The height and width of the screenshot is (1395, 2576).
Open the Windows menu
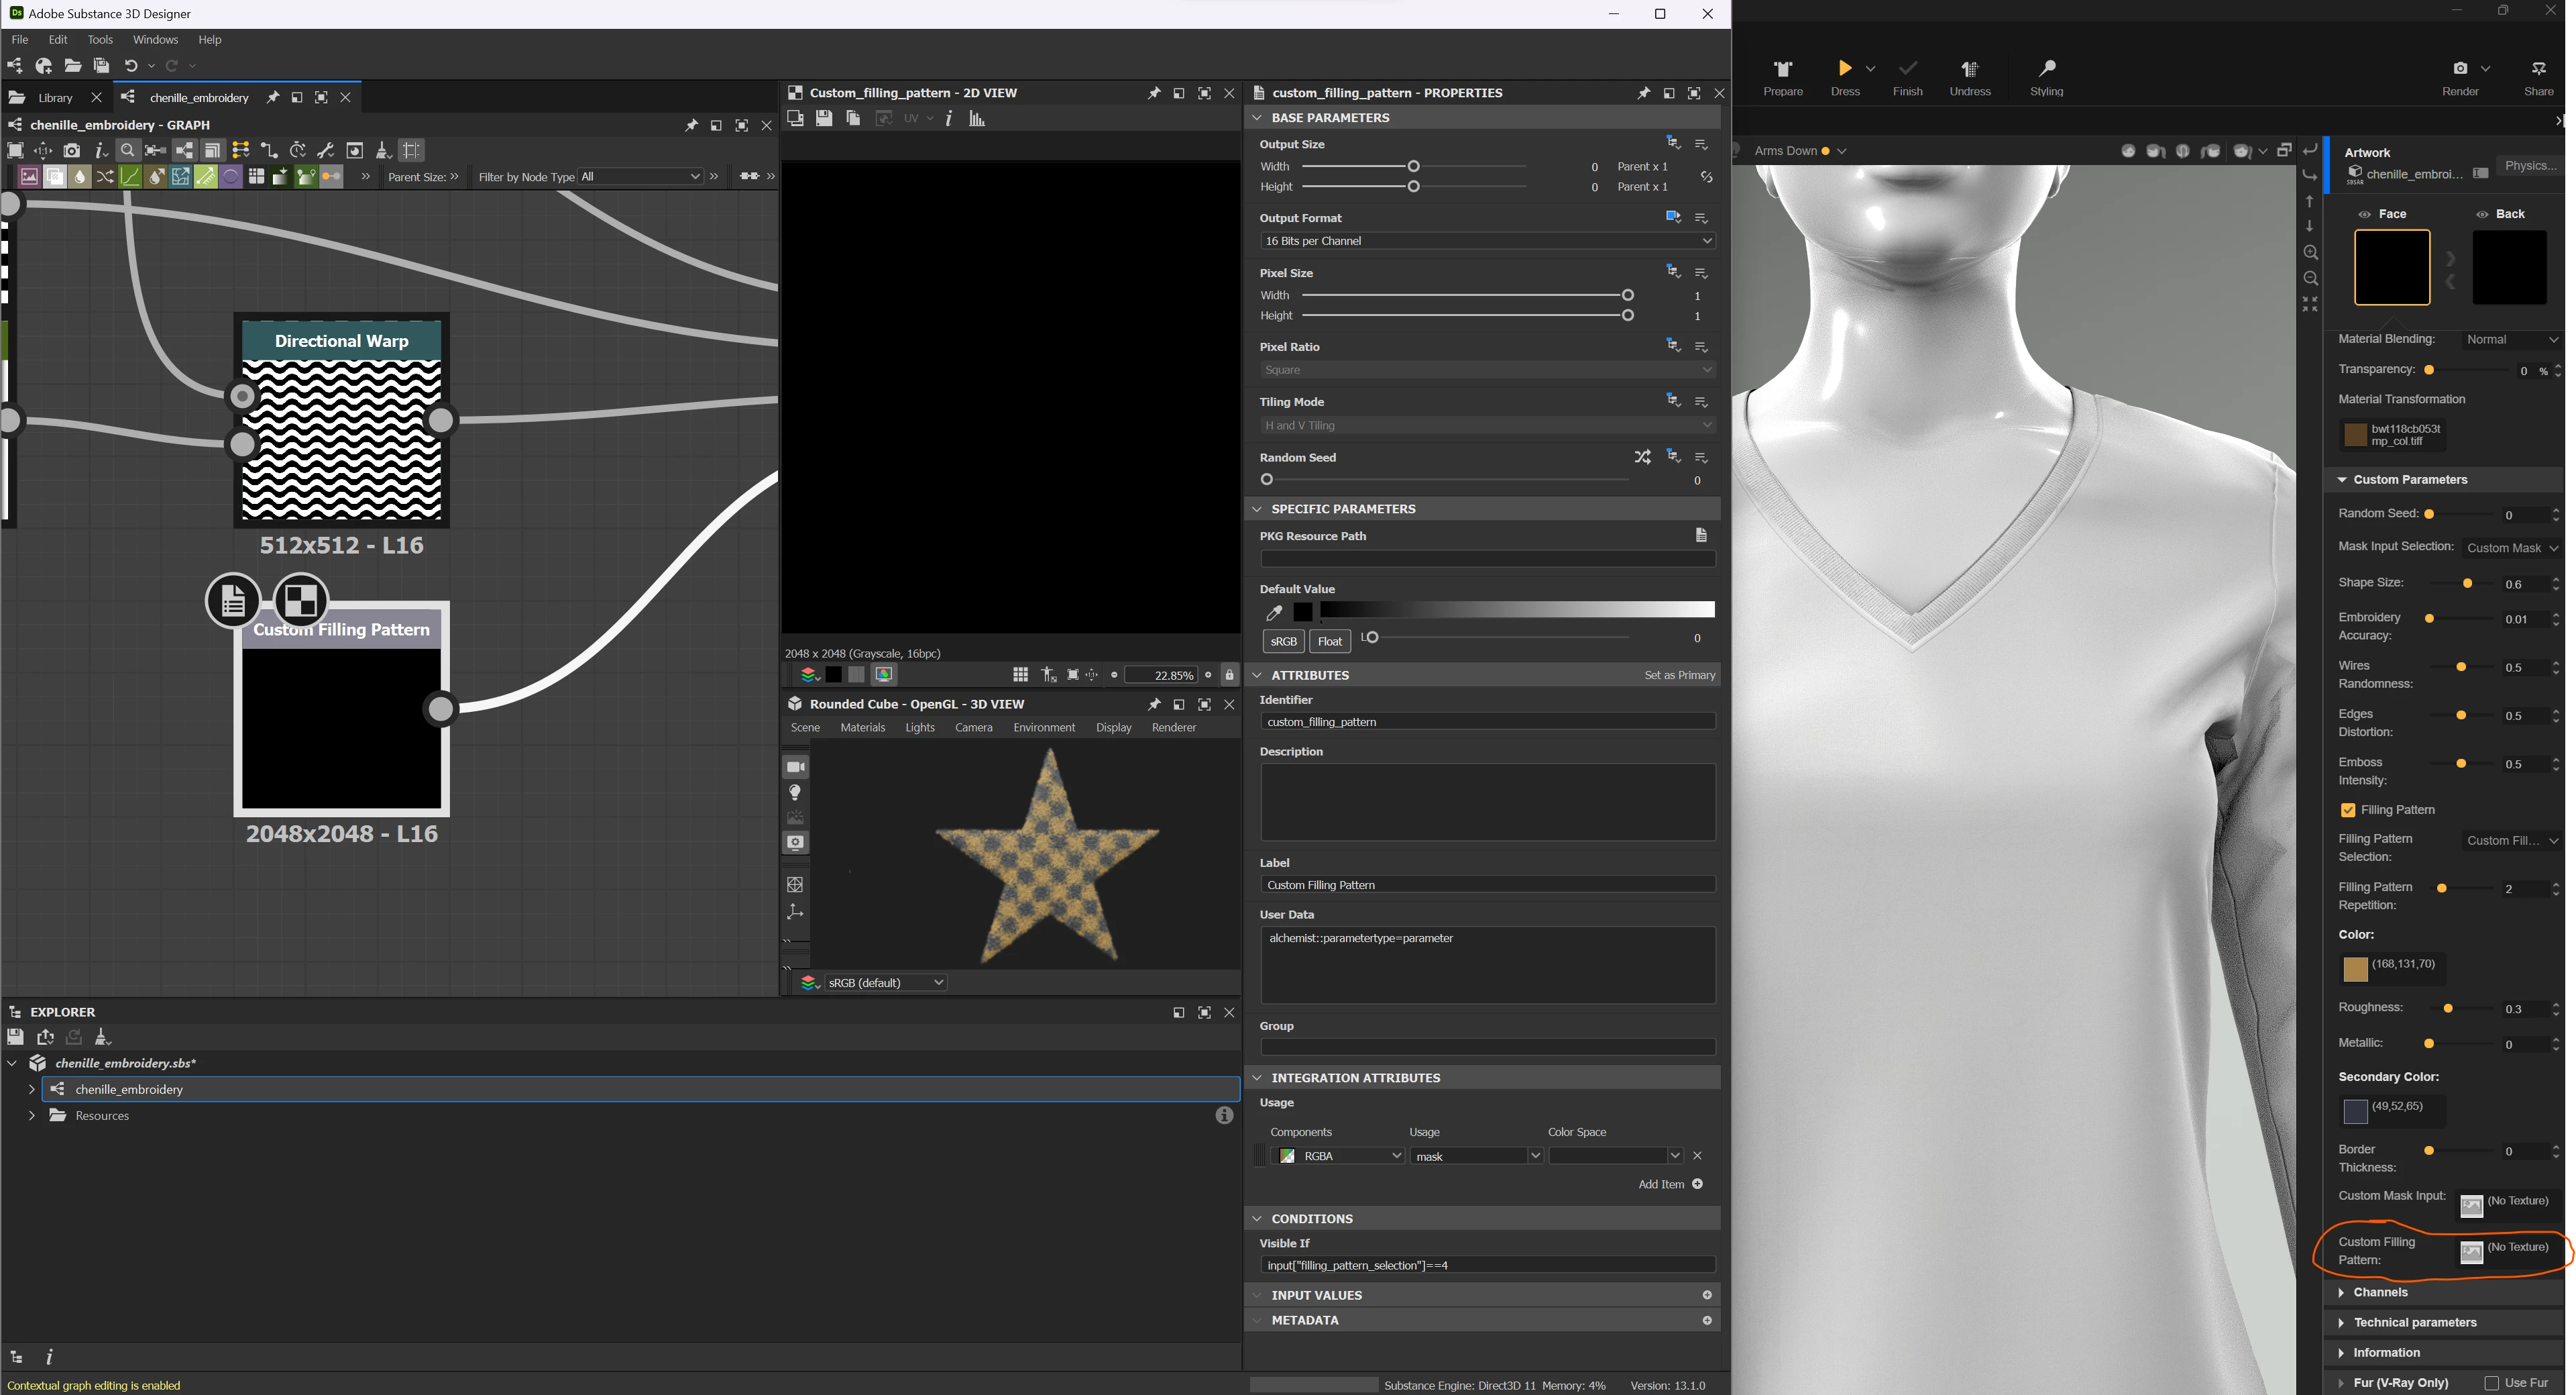(155, 40)
